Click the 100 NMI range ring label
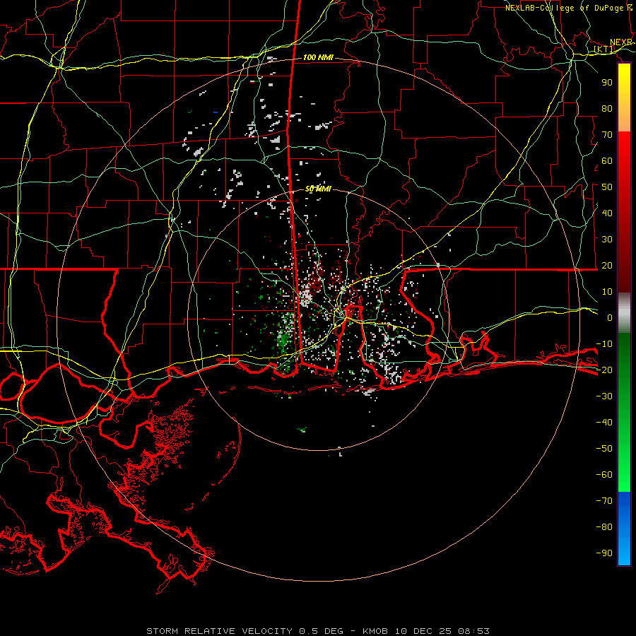The width and height of the screenshot is (636, 636). point(318,57)
